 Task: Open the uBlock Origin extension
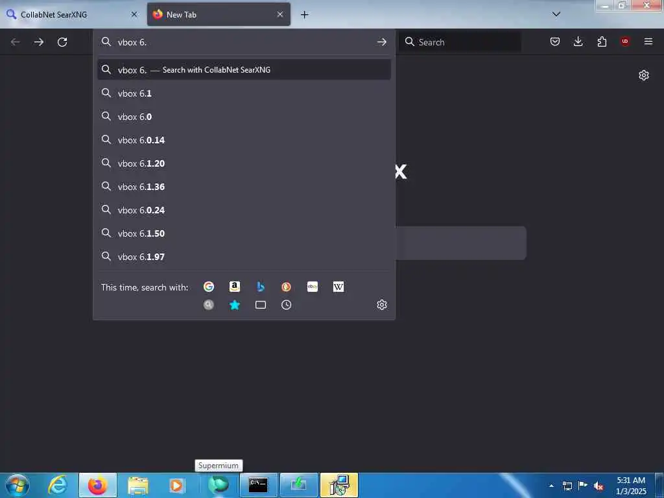625,41
